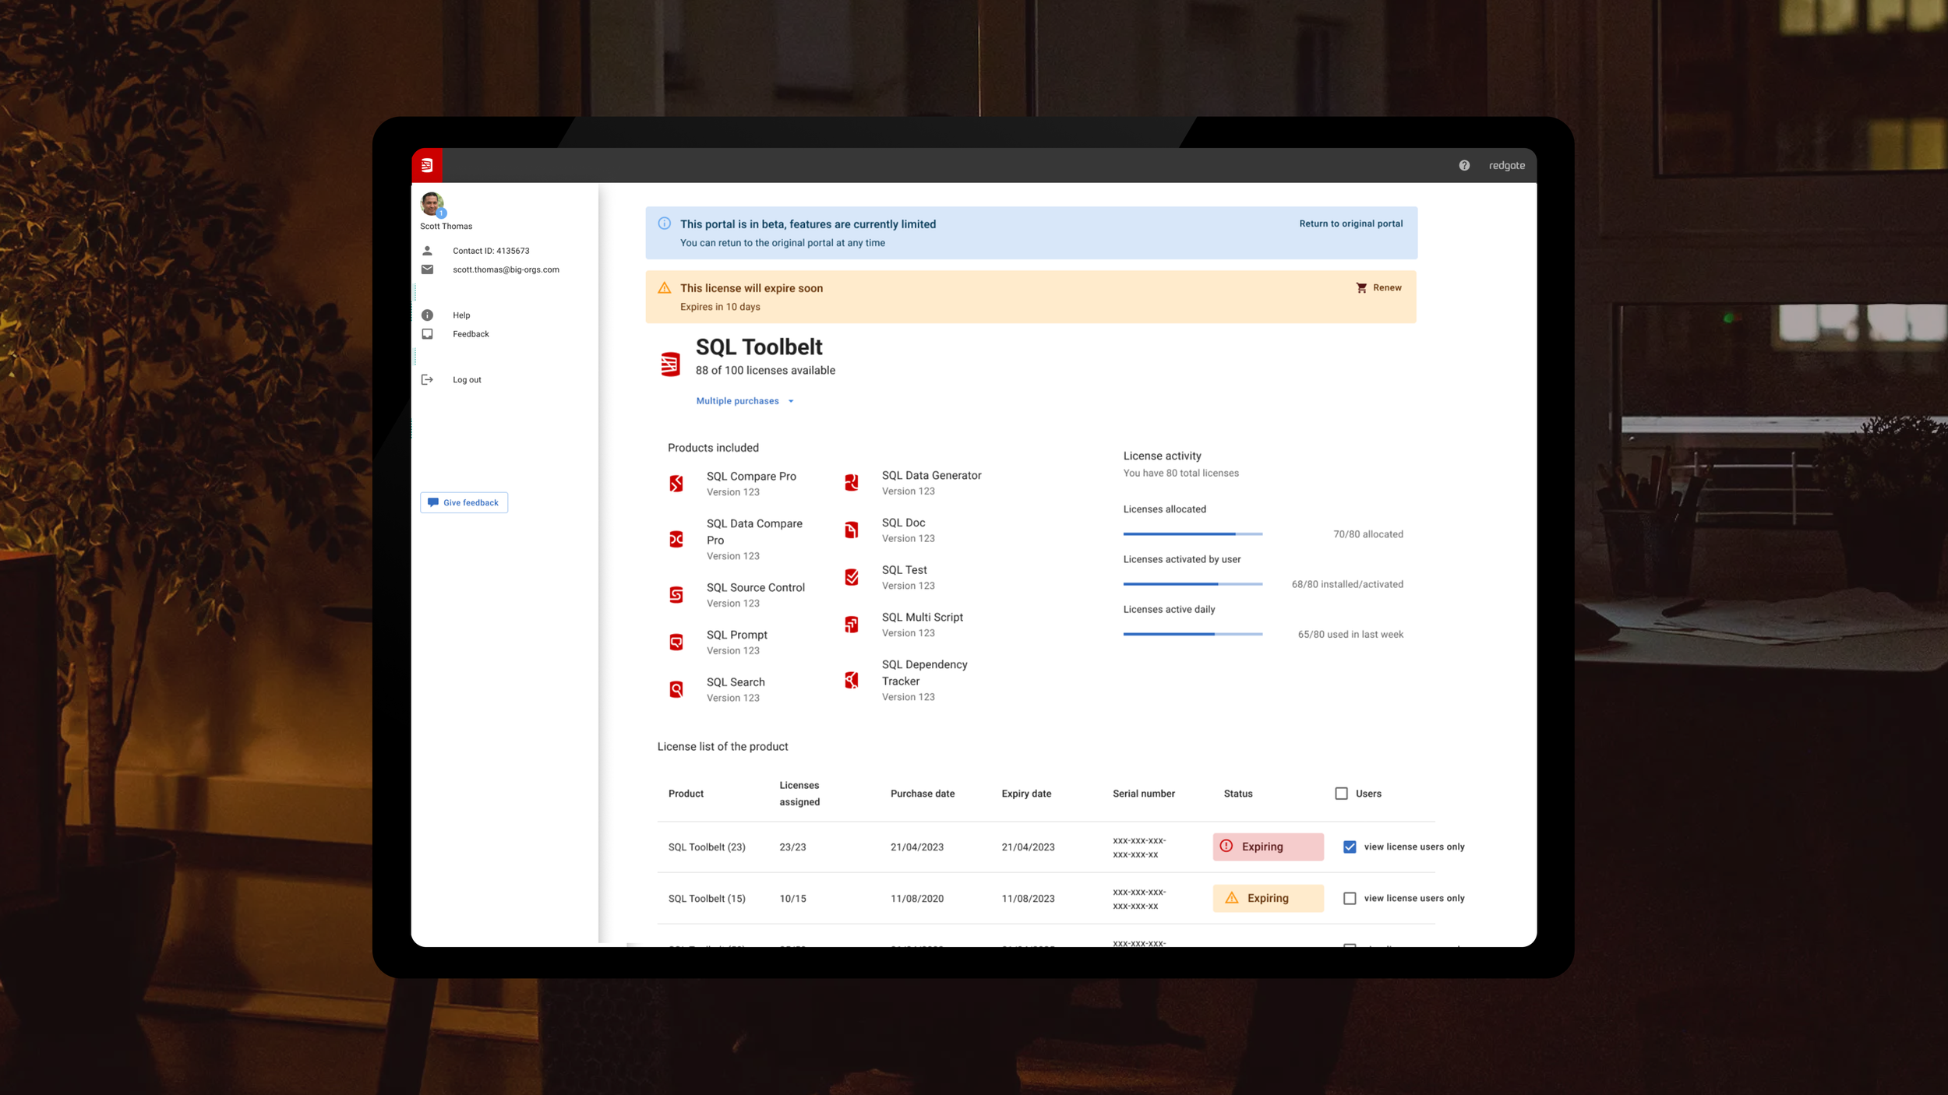The width and height of the screenshot is (1948, 1095).
Task: Click the SQL Toolbelt (23) product cell
Action: point(707,847)
